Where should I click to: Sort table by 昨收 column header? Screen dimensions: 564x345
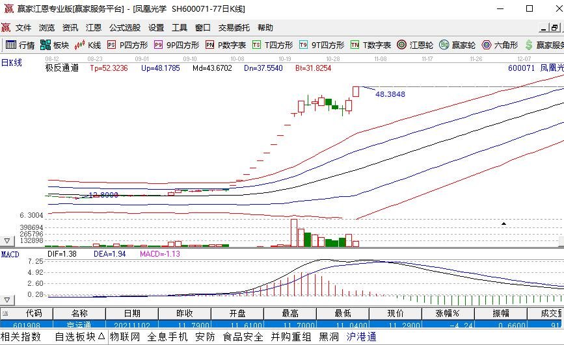185,313
